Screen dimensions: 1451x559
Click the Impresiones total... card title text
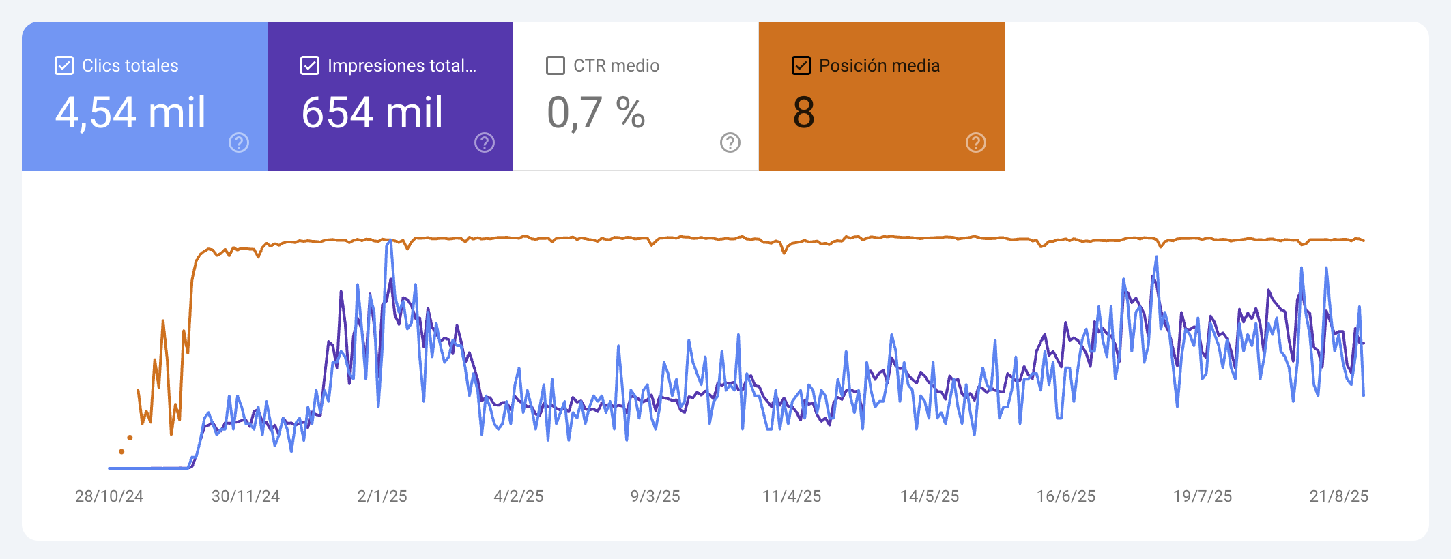tap(402, 65)
